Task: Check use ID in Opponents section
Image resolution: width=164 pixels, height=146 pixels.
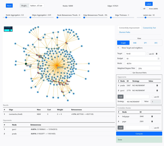Action: 153,97
